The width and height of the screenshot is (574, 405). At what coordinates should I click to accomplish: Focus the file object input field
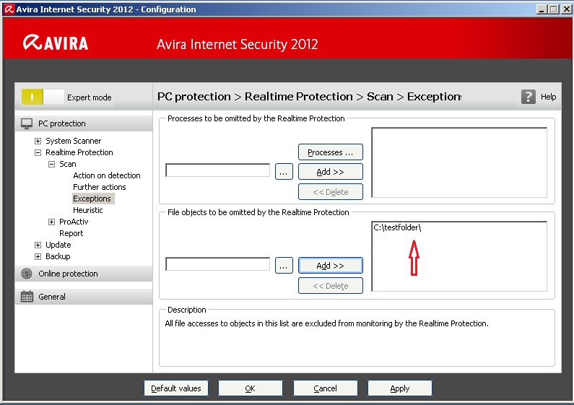[218, 264]
